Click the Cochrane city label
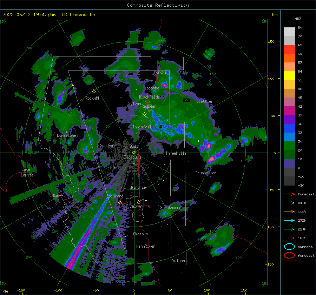 (x=115, y=196)
